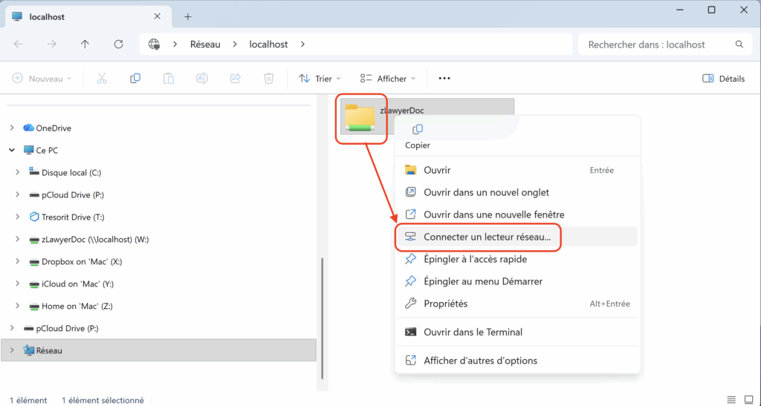Expand the OneDrive tree node
This screenshot has height=406, width=761.
12,128
